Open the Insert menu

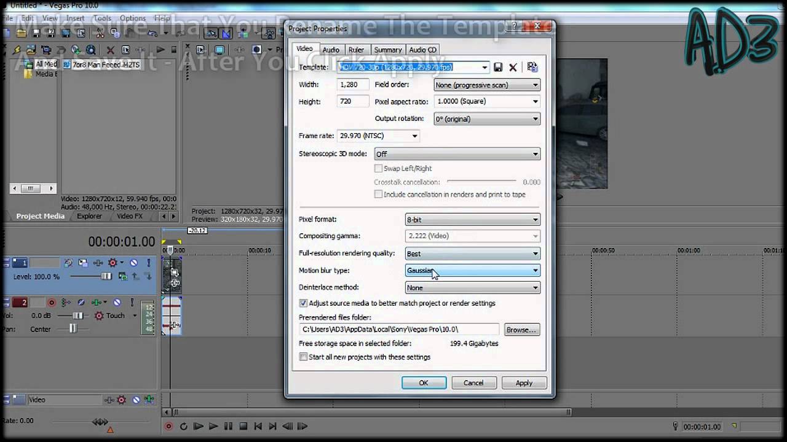(x=75, y=18)
